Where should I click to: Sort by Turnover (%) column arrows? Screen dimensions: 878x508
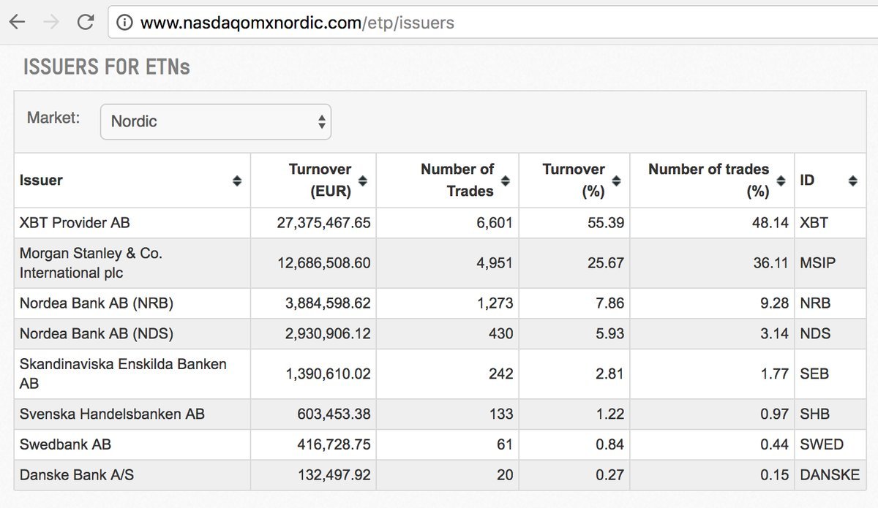617,181
